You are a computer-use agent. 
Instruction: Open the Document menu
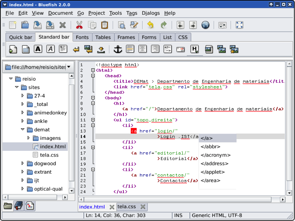[61, 13]
